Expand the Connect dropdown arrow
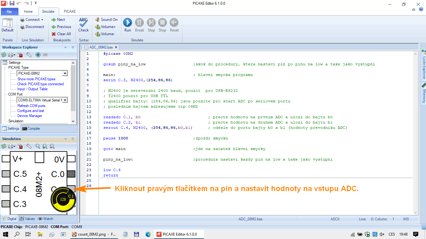The height and width of the screenshot is (239, 426). 42,20
